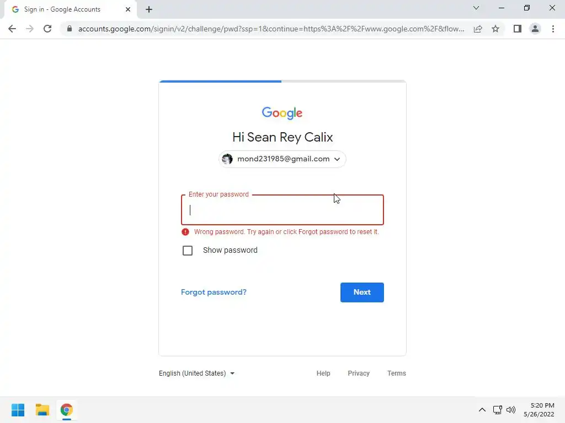Viewport: 565px width, 423px height.
Task: Open the Chrome three-dot menu
Action: coord(553,29)
